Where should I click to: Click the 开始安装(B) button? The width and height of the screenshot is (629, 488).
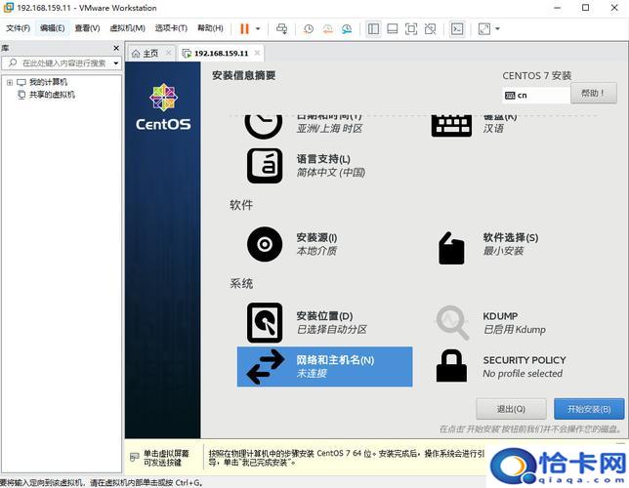pos(589,409)
